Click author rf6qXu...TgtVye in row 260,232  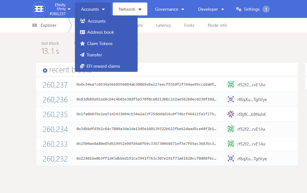pos(252,159)
